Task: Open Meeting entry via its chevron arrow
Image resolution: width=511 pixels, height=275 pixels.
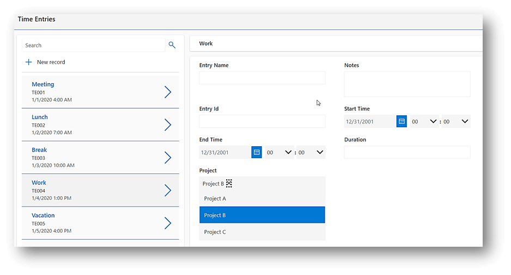Action: (x=168, y=92)
